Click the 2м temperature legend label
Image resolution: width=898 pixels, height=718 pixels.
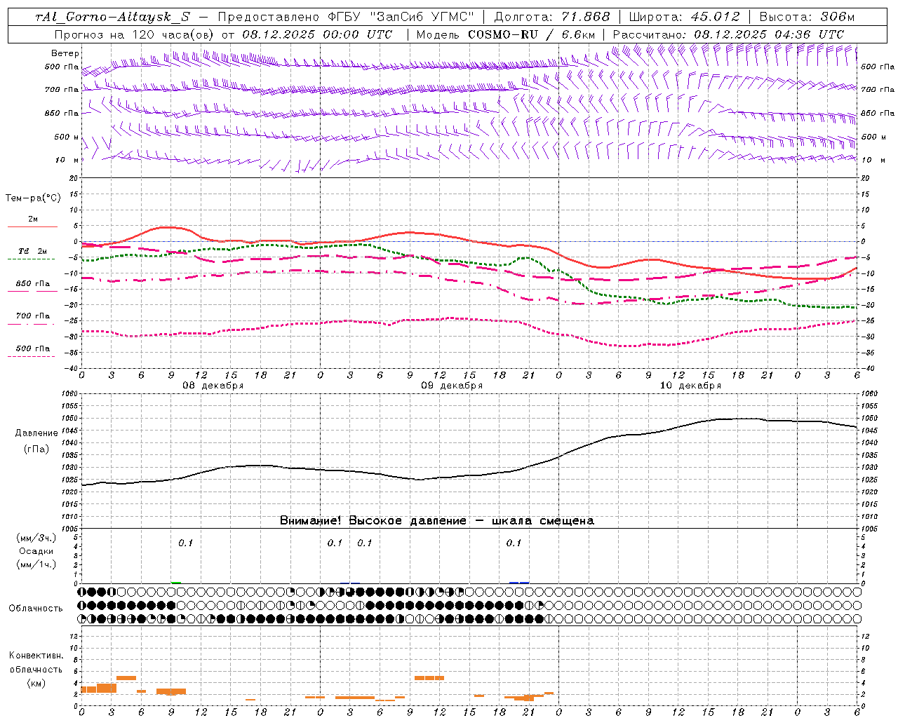pyautogui.click(x=33, y=219)
